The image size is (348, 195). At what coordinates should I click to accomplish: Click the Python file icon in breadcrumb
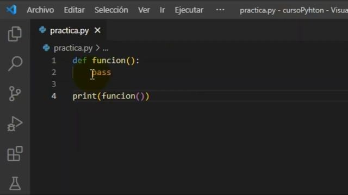[x=46, y=48]
